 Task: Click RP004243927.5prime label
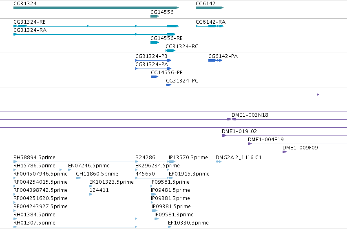pyautogui.click(x=40, y=207)
